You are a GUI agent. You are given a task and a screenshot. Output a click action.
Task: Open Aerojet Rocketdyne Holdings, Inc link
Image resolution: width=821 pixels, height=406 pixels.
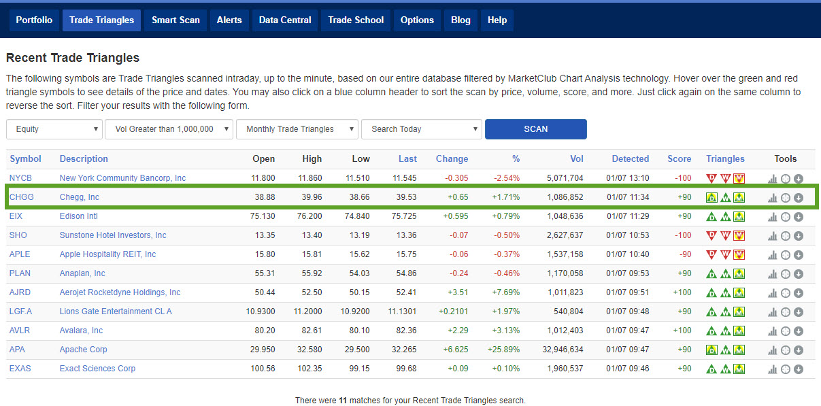(120, 292)
